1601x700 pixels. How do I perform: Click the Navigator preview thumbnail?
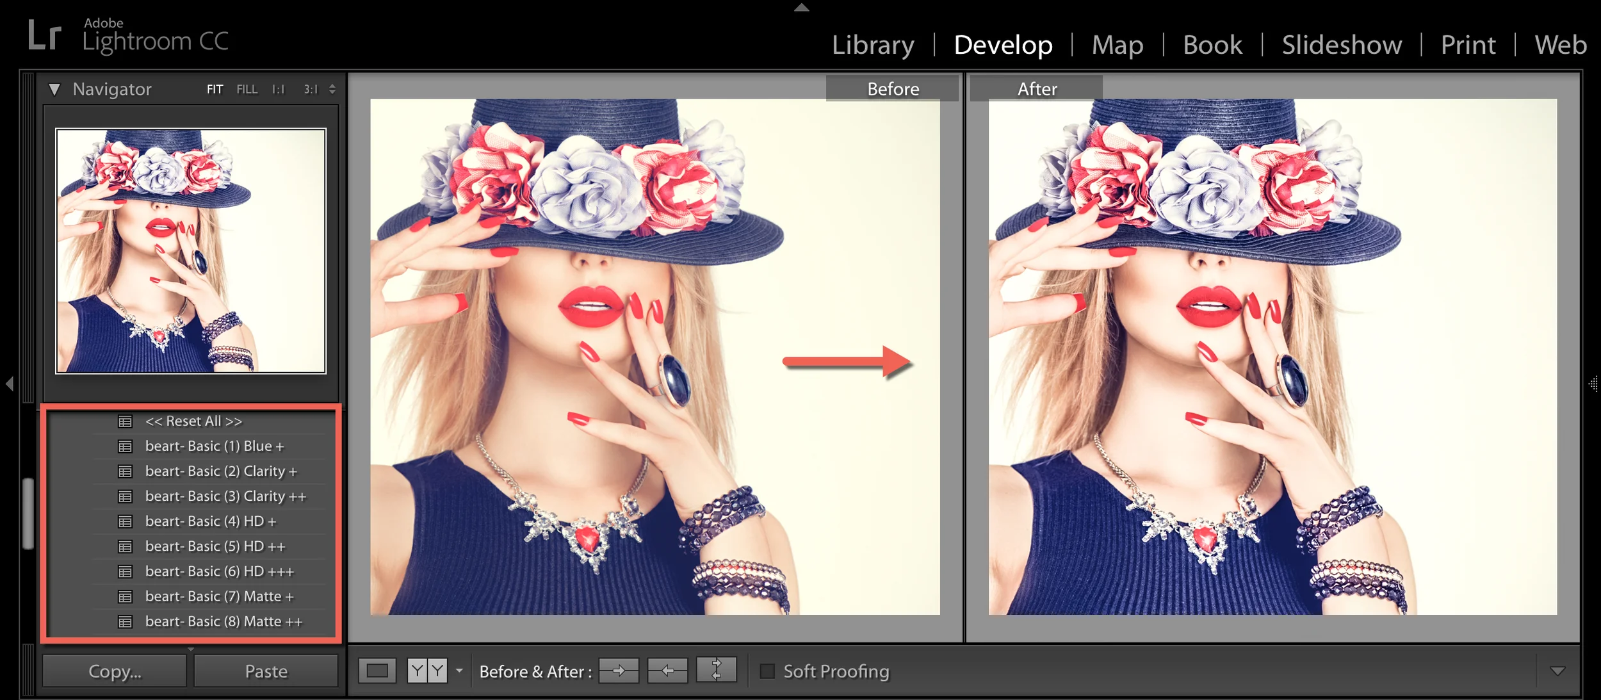coord(191,250)
